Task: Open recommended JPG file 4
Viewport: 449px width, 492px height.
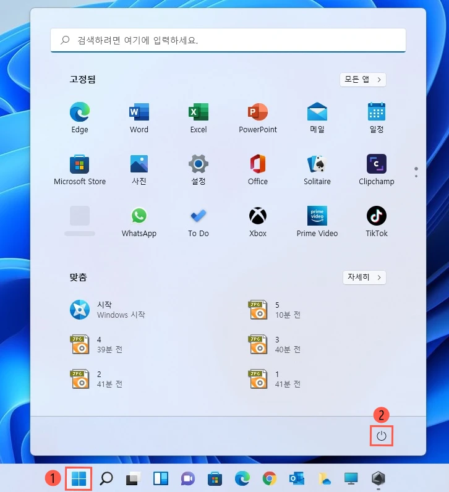Action: [x=96, y=344]
